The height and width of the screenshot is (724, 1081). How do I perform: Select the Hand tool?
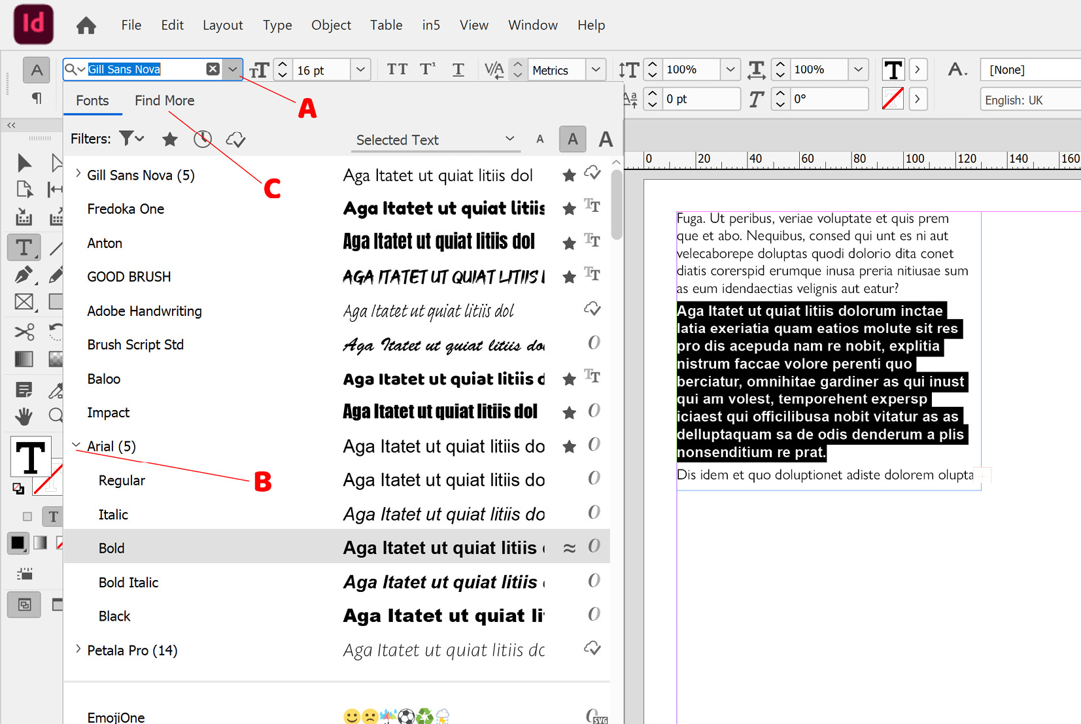click(24, 416)
